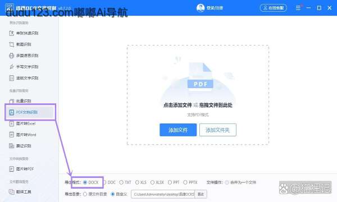Open the hamburger menu in the title bar
Viewport: 337px width, 202px height.
coord(298,8)
